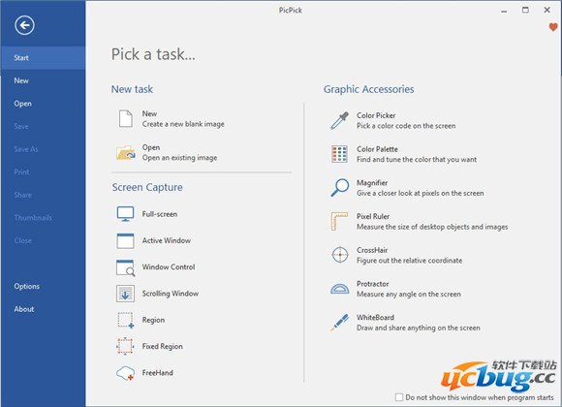Click 'Create a new blank image' text
The image size is (562, 407).
coord(183,124)
